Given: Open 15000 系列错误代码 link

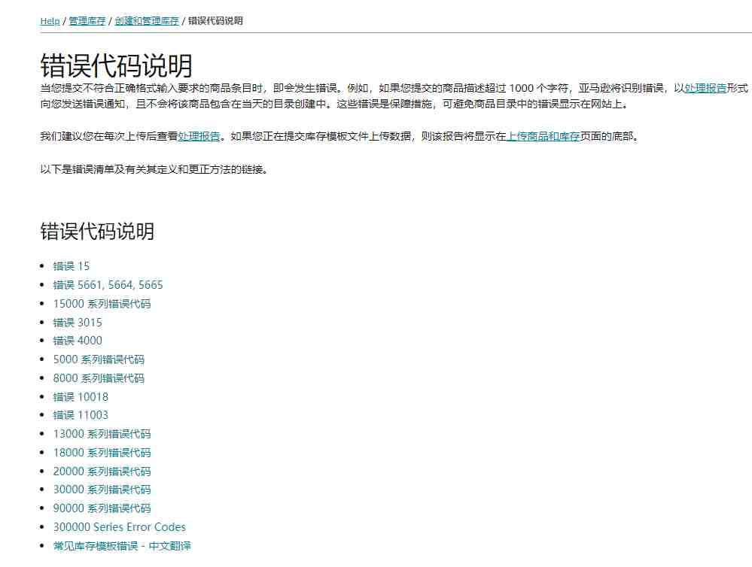Looking at the screenshot, I should 102,303.
